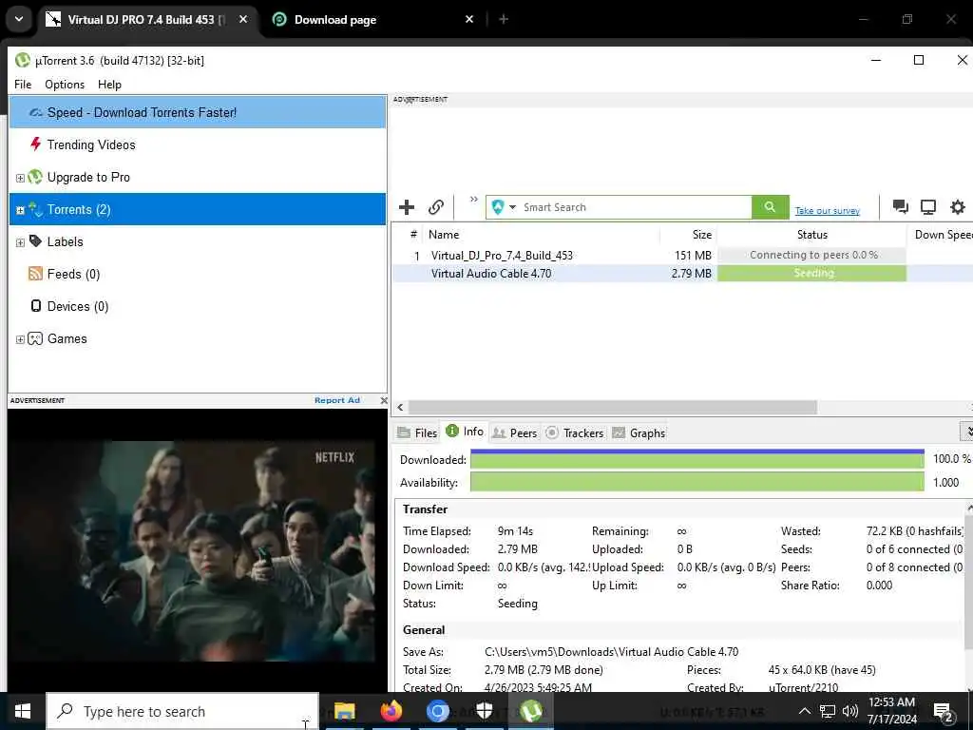Click the Connecting to peers status cell

coord(811,255)
